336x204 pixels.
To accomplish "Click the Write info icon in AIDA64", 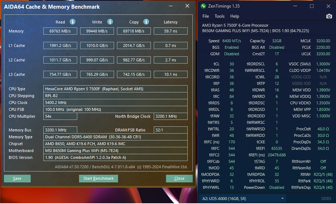I will pyautogui.click(x=110, y=22).
